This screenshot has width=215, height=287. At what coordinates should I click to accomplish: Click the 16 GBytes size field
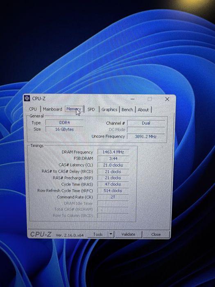[65, 129]
